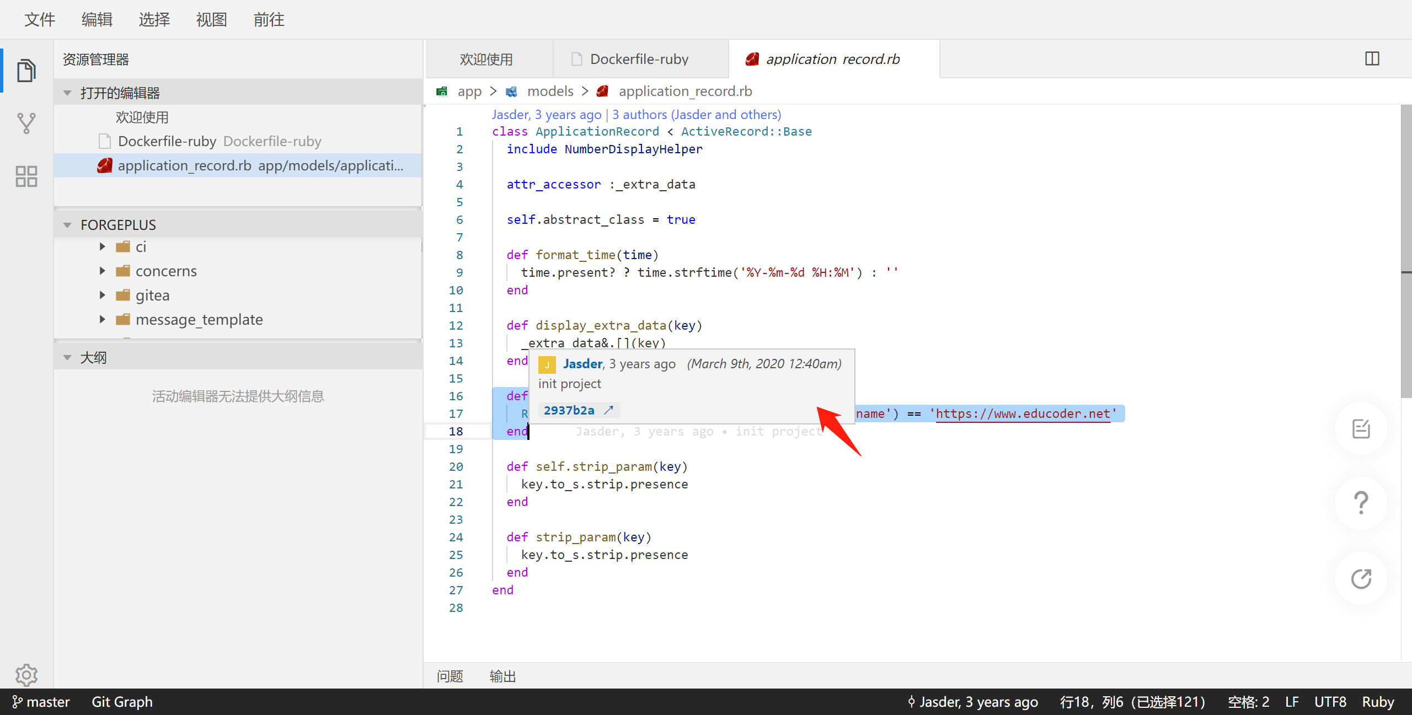
Task: Click the file icon on Dockerfile-ruby tab
Action: coord(576,59)
